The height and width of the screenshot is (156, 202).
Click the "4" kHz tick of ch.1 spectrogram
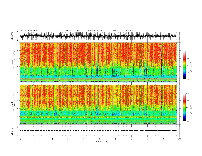18,67
